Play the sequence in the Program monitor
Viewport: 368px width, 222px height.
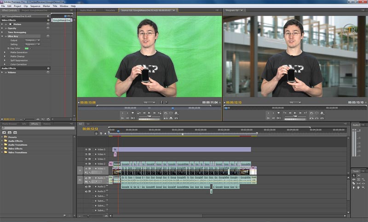pos(295,113)
